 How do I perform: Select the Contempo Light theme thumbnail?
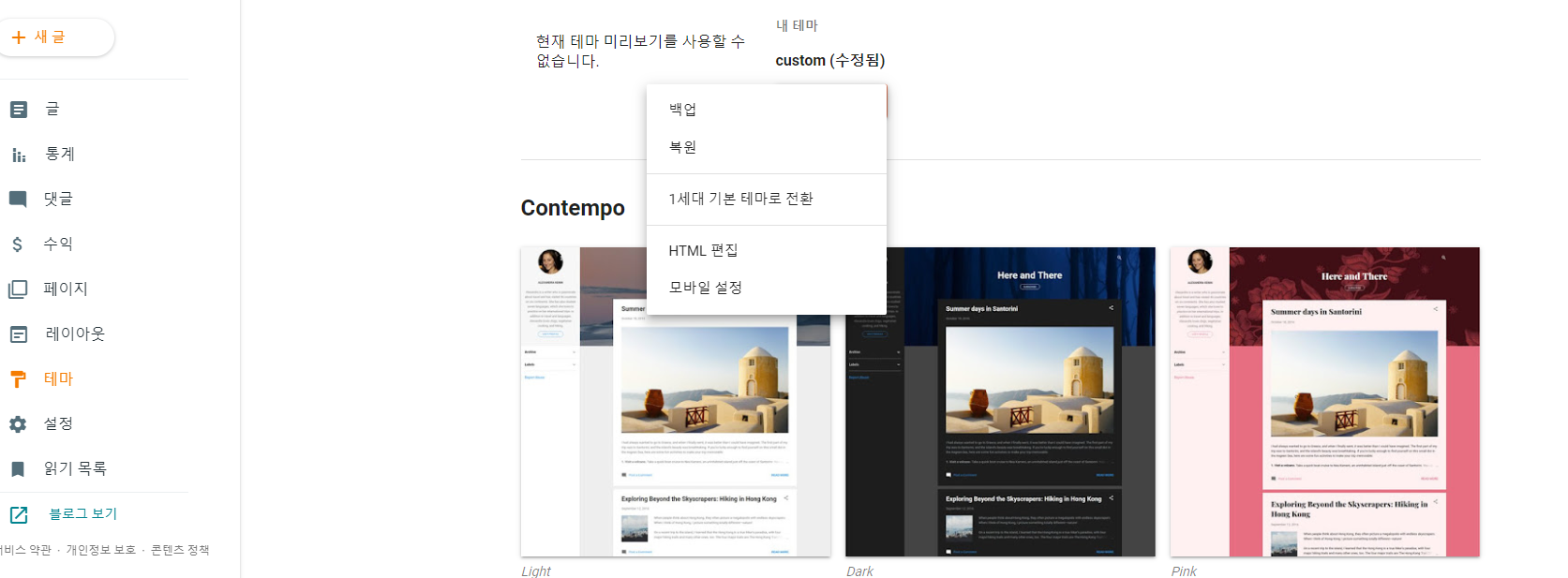[676, 402]
